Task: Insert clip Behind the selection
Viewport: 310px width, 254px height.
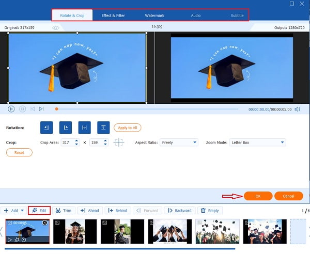Action: point(118,211)
